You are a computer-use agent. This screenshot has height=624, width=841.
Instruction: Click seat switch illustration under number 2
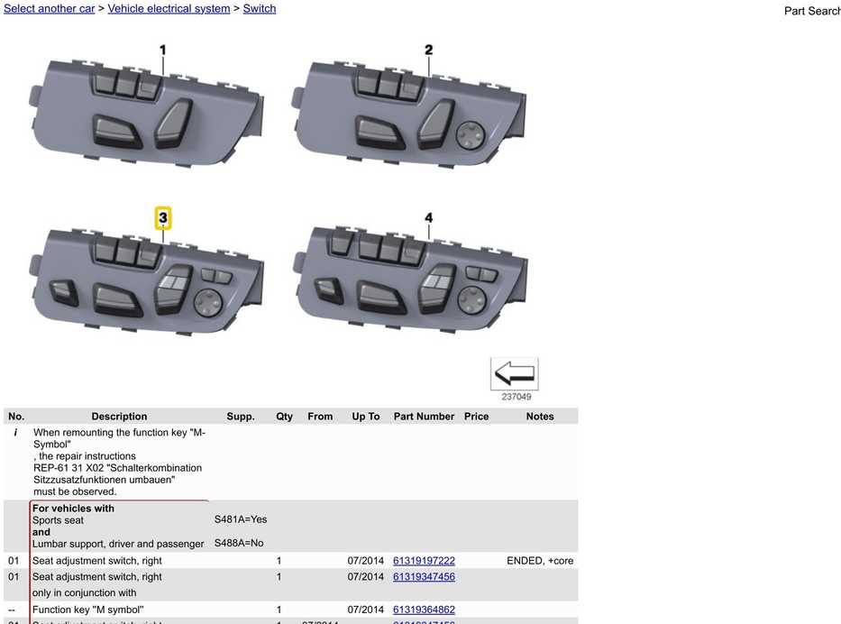point(410,113)
